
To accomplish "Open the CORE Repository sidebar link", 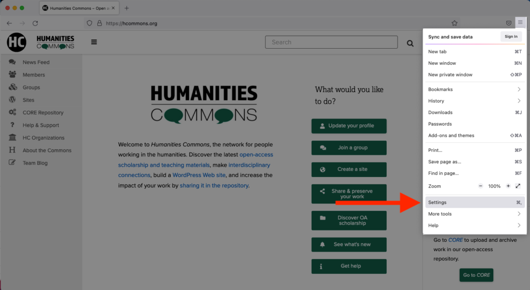I will (43, 112).
